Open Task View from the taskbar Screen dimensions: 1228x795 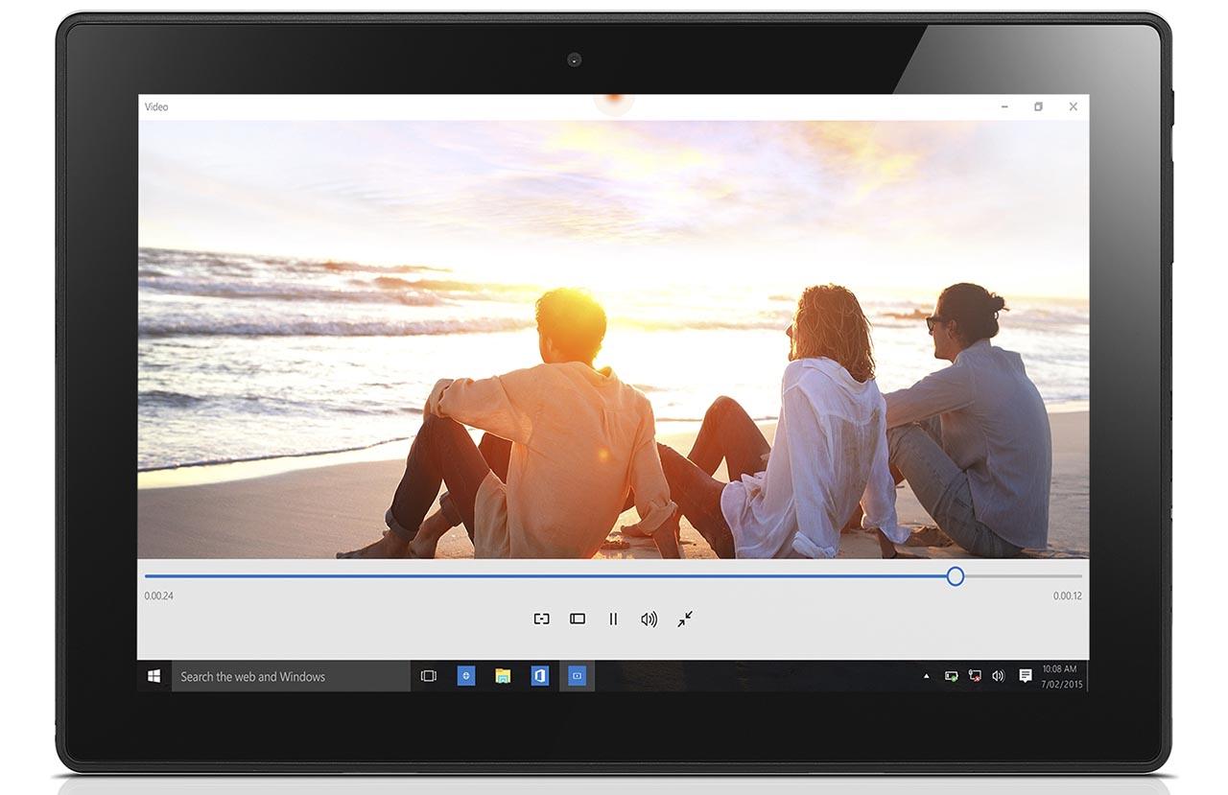coord(429,676)
